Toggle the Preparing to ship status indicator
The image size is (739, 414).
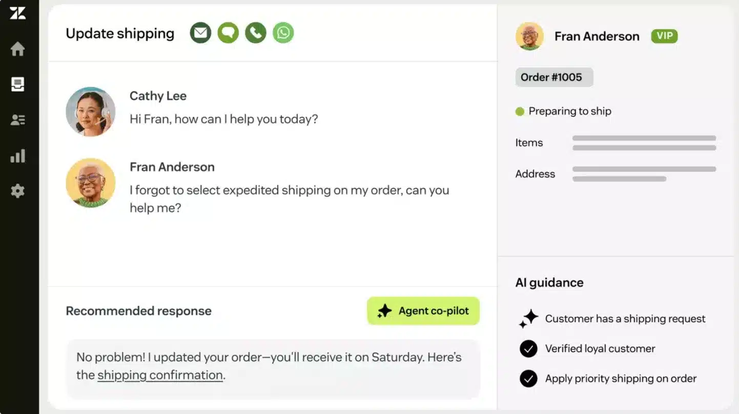pos(519,111)
